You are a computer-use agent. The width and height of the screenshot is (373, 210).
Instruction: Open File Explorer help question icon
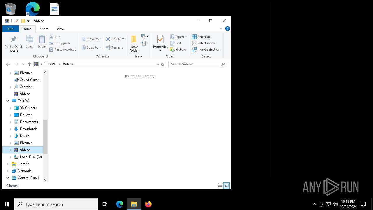tap(228, 29)
